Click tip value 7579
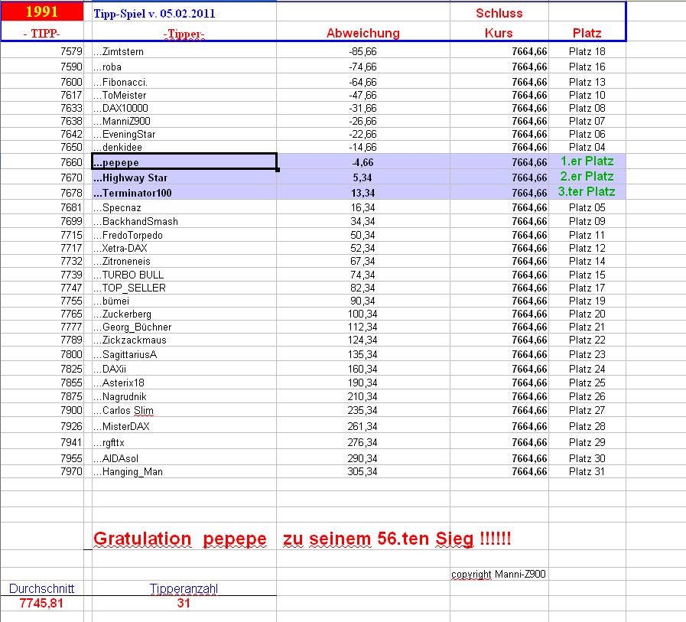Image resolution: width=686 pixels, height=622 pixels. point(71,52)
